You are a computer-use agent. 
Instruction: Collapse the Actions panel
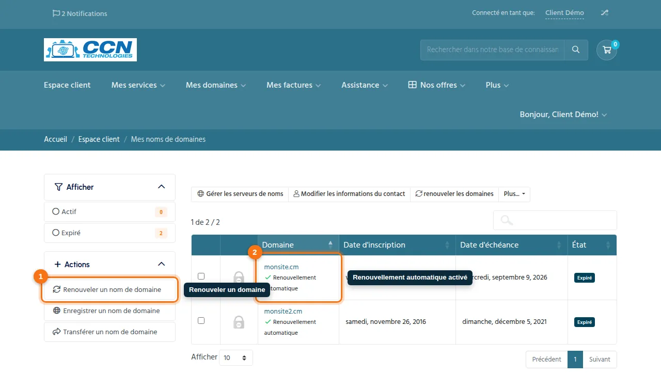pyautogui.click(x=161, y=265)
